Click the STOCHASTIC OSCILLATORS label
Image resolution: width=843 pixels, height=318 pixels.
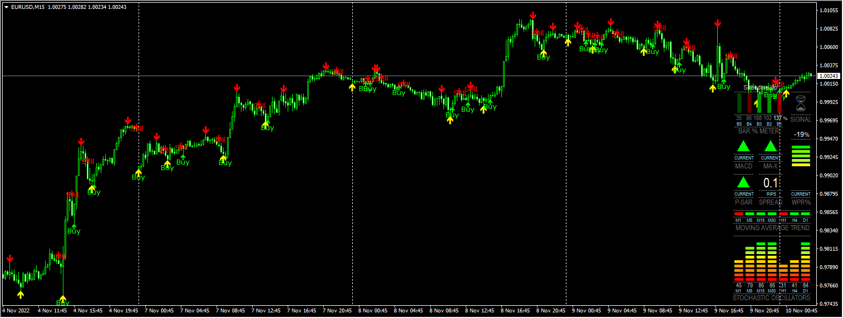click(x=772, y=298)
